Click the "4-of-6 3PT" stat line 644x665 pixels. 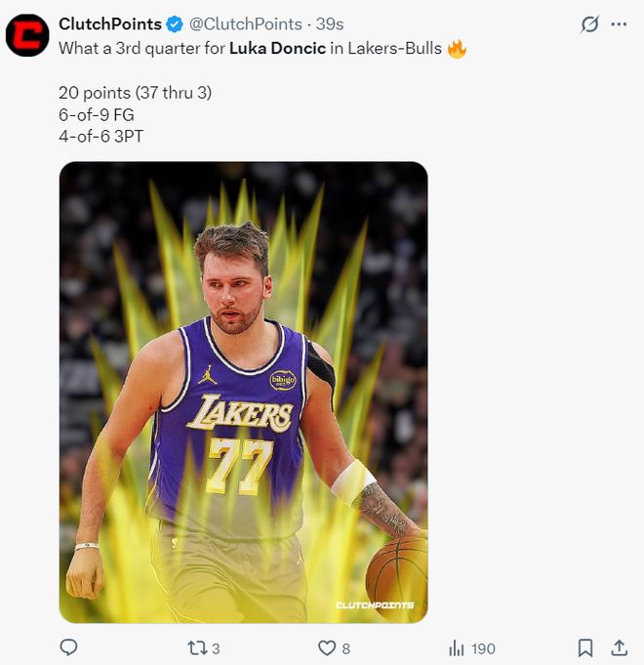coord(101,137)
